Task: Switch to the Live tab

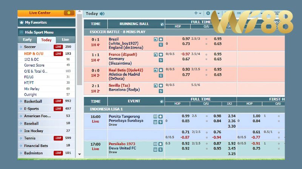Action: coord(65,40)
